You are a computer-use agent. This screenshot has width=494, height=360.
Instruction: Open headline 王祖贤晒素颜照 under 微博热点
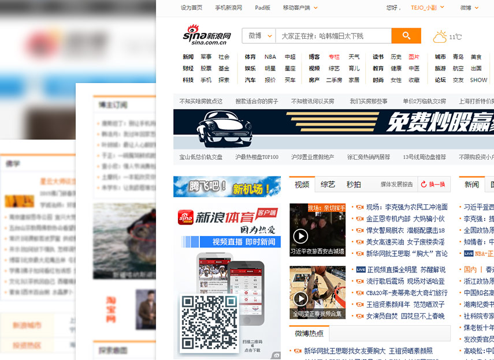click(411, 351)
